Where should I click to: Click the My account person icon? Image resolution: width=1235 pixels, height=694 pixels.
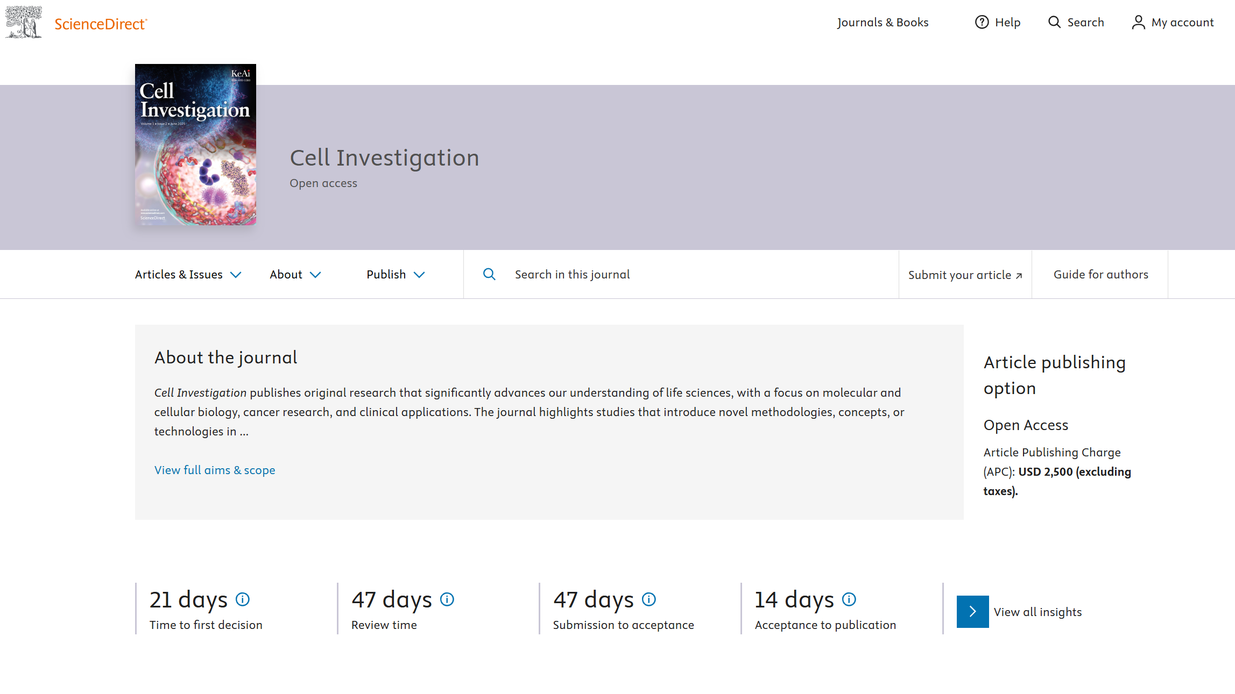1138,22
